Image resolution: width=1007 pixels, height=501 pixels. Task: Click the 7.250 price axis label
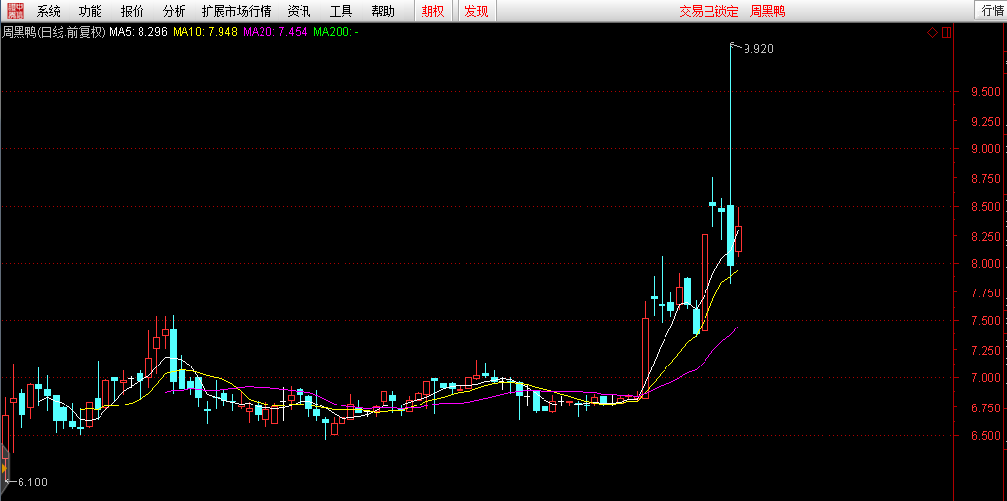(986, 350)
